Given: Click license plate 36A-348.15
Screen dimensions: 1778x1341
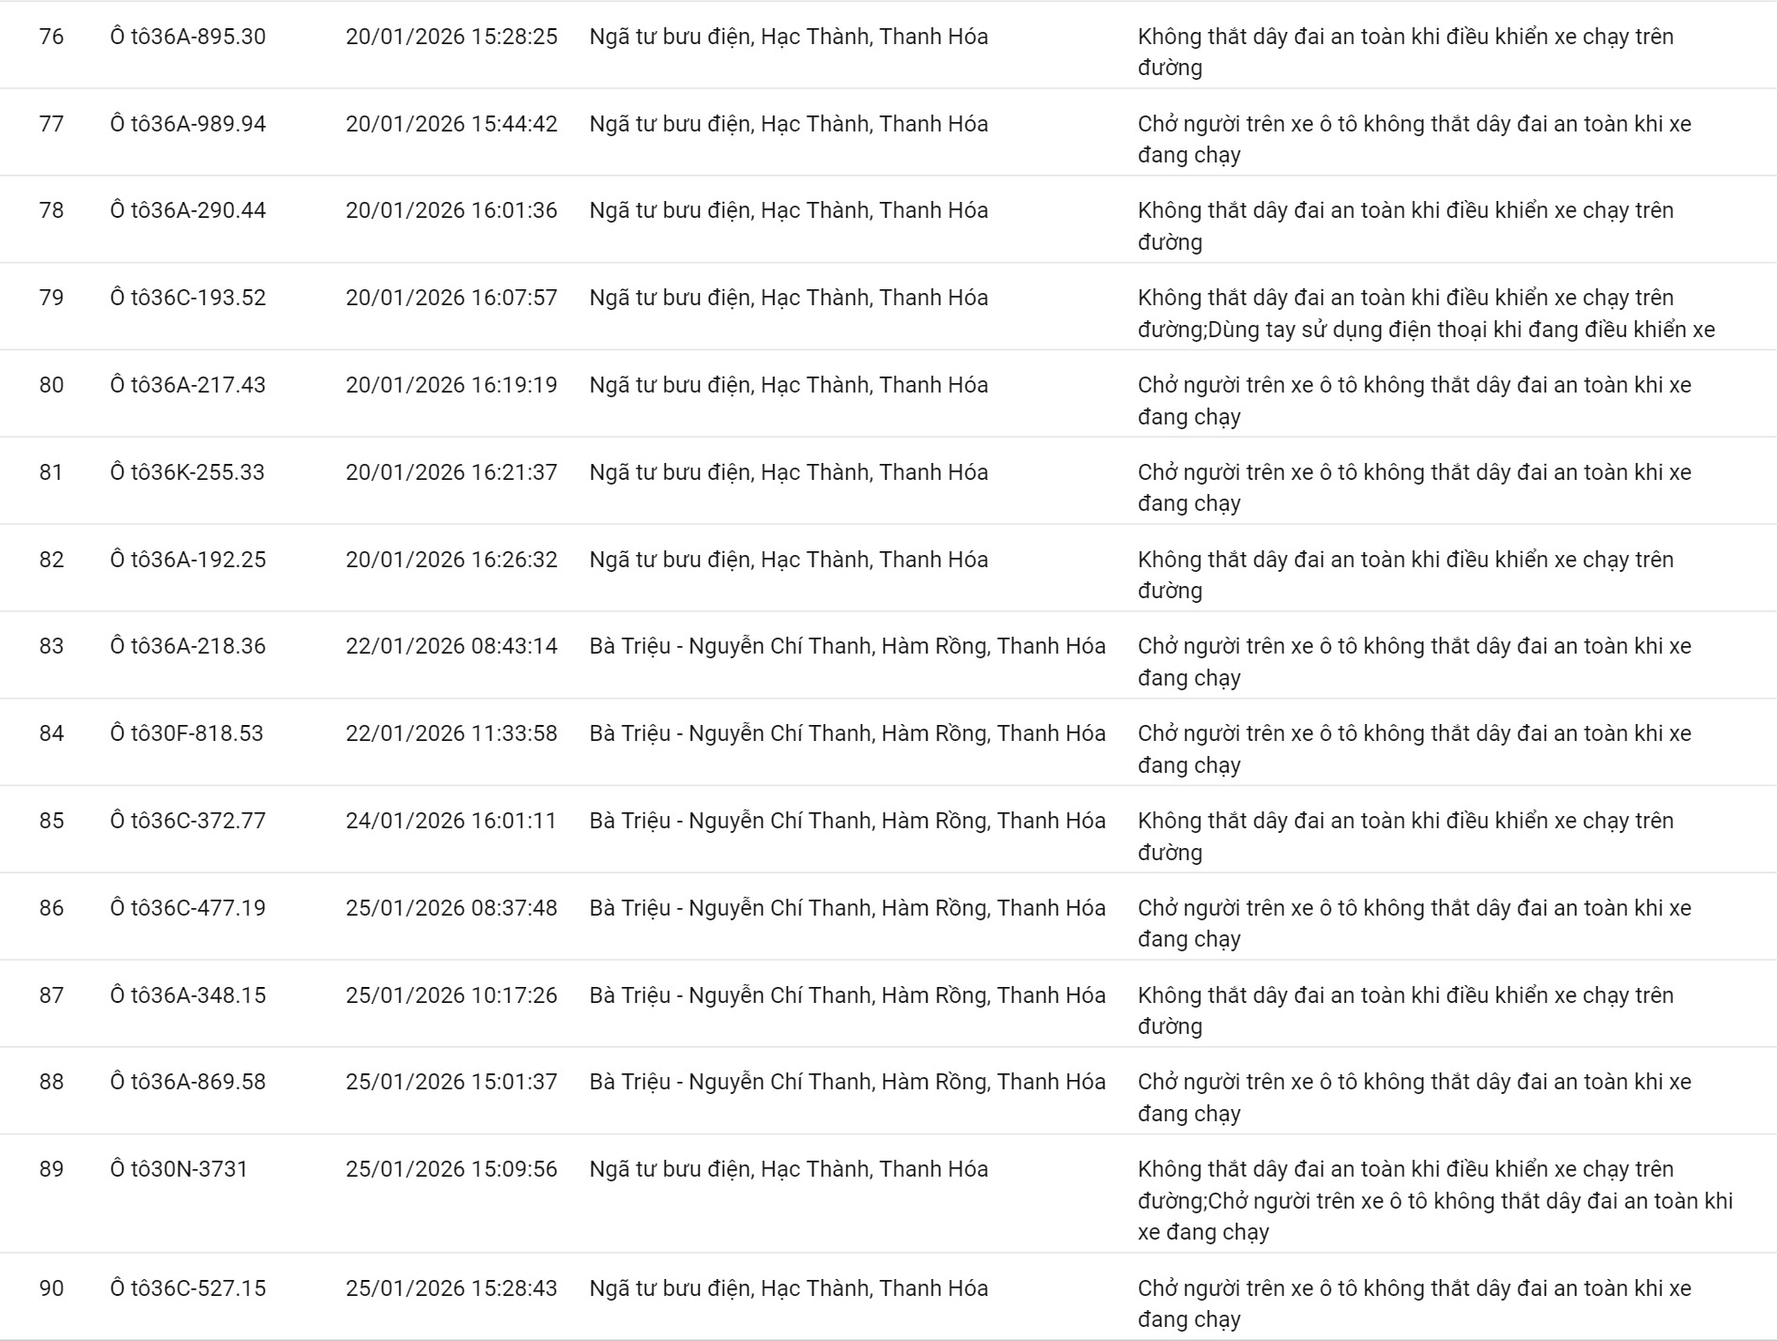Looking at the screenshot, I should 188,995.
